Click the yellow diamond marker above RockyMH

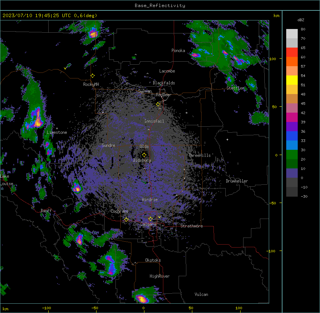point(93,76)
